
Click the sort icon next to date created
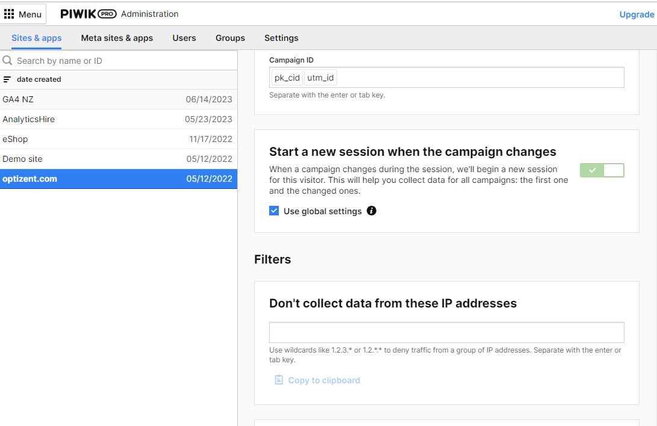(x=8, y=79)
